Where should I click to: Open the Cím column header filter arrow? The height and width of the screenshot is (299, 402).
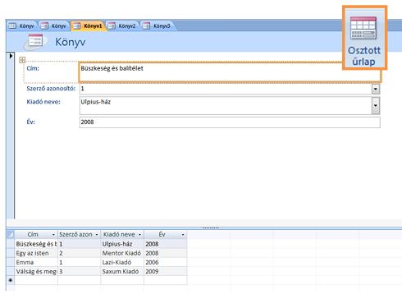pos(53,235)
